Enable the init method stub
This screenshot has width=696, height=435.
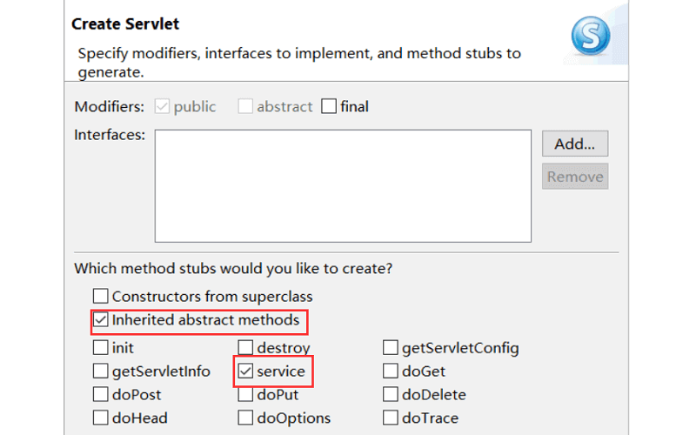pos(101,348)
